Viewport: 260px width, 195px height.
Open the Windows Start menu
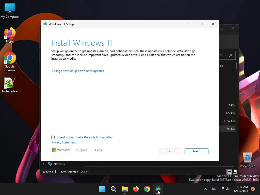click(x=102, y=189)
